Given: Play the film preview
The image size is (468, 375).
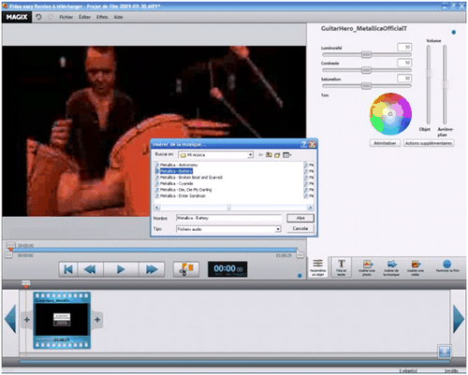Looking at the screenshot, I should [x=121, y=269].
